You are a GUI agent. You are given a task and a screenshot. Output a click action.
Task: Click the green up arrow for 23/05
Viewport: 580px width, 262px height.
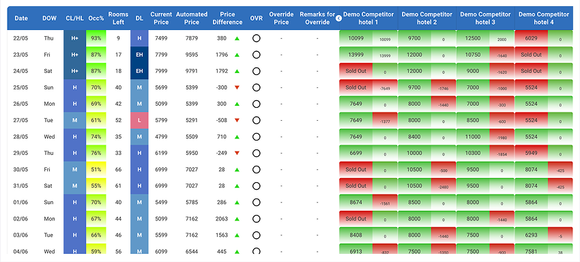pos(237,55)
